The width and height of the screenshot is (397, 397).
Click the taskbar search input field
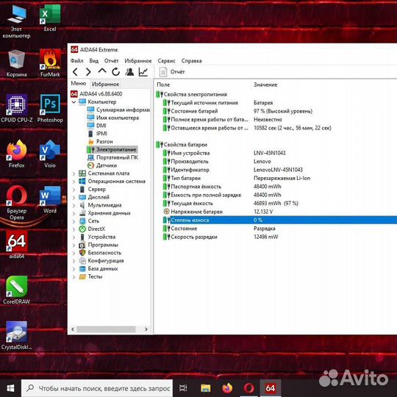pos(97,388)
